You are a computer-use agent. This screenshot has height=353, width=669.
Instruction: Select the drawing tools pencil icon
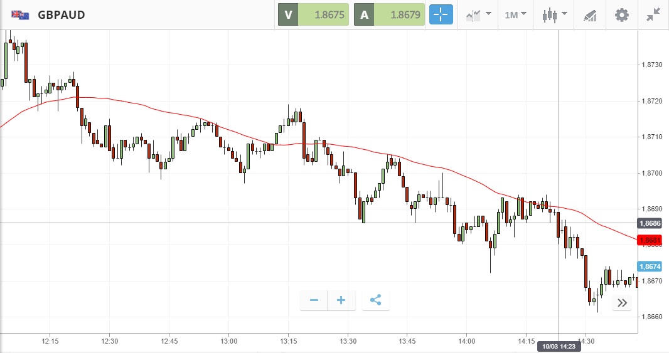[590, 14]
